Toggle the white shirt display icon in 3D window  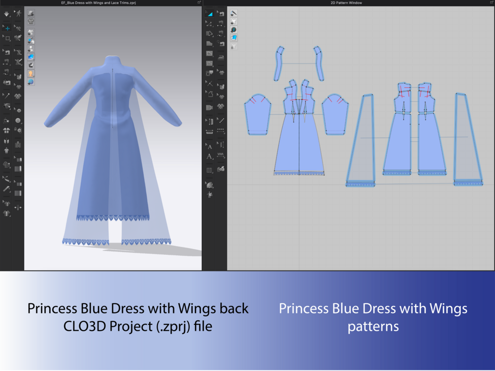(x=31, y=32)
